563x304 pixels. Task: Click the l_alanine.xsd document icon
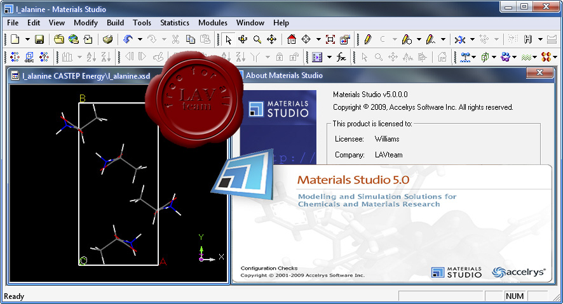pyautogui.click(x=15, y=76)
